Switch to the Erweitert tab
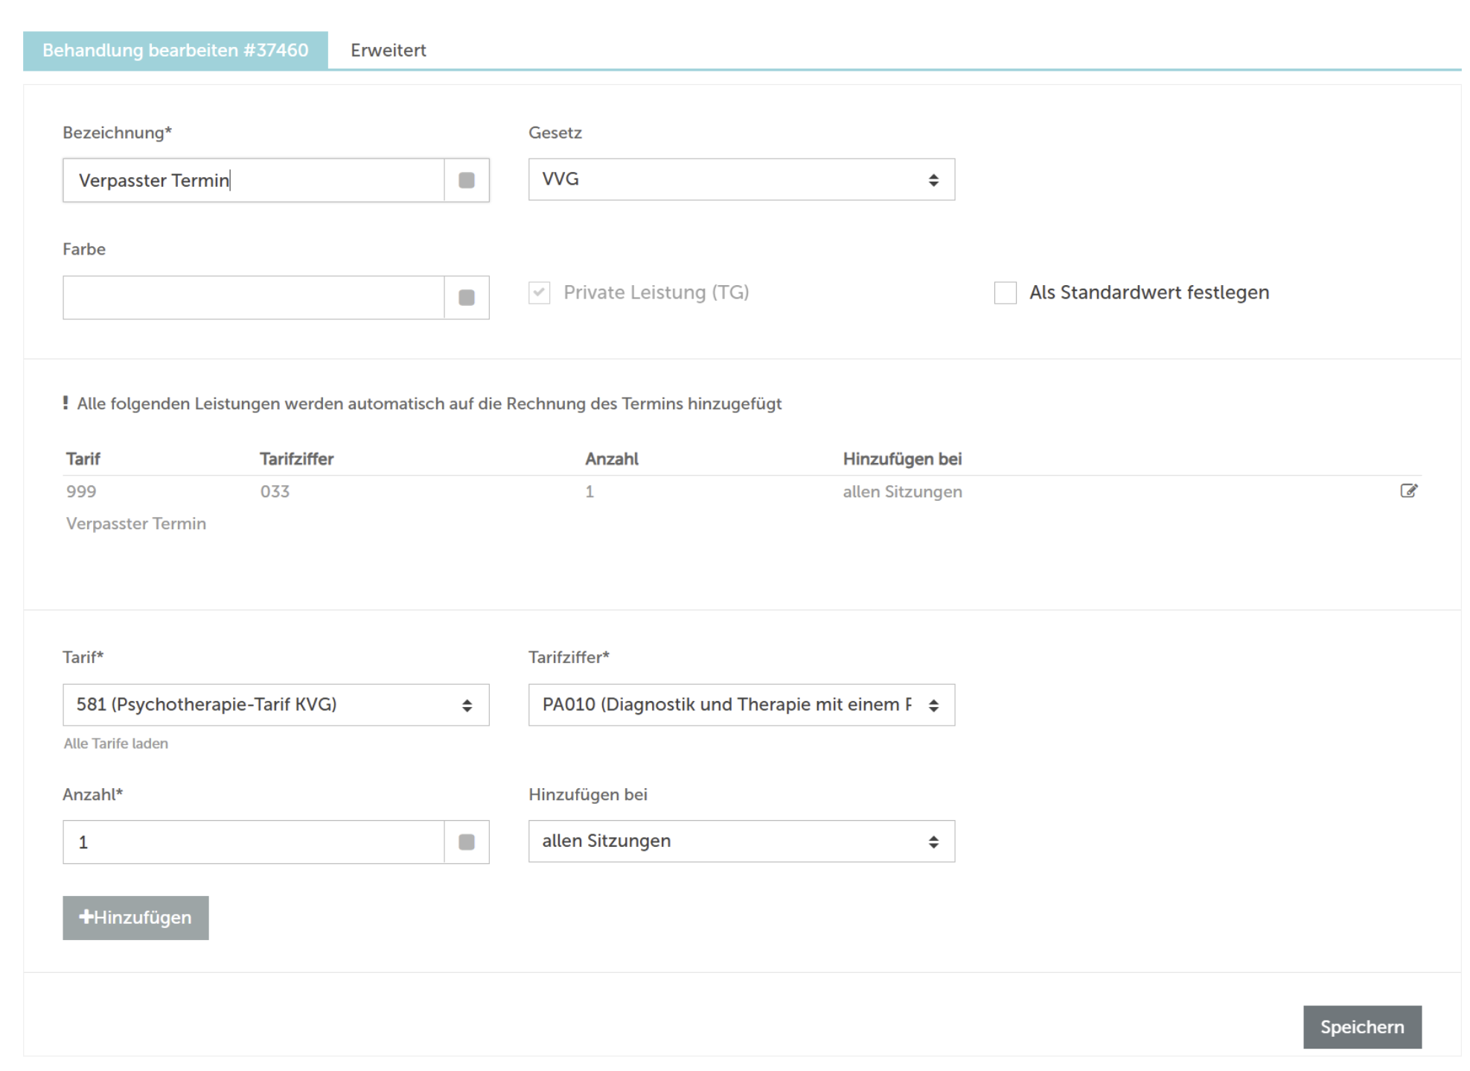Screen dimensions: 1470x1071 point(388,50)
